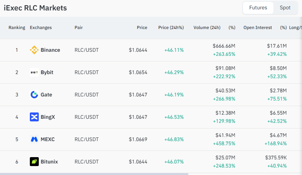Sort by the Exchanges column header
Viewport: 302px width, 175px height.
click(41, 28)
